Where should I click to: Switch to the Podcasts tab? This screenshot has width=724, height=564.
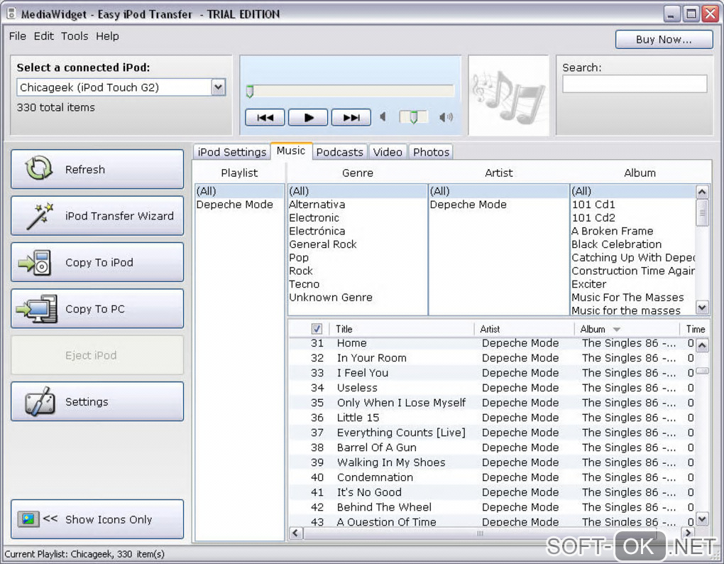pos(339,152)
